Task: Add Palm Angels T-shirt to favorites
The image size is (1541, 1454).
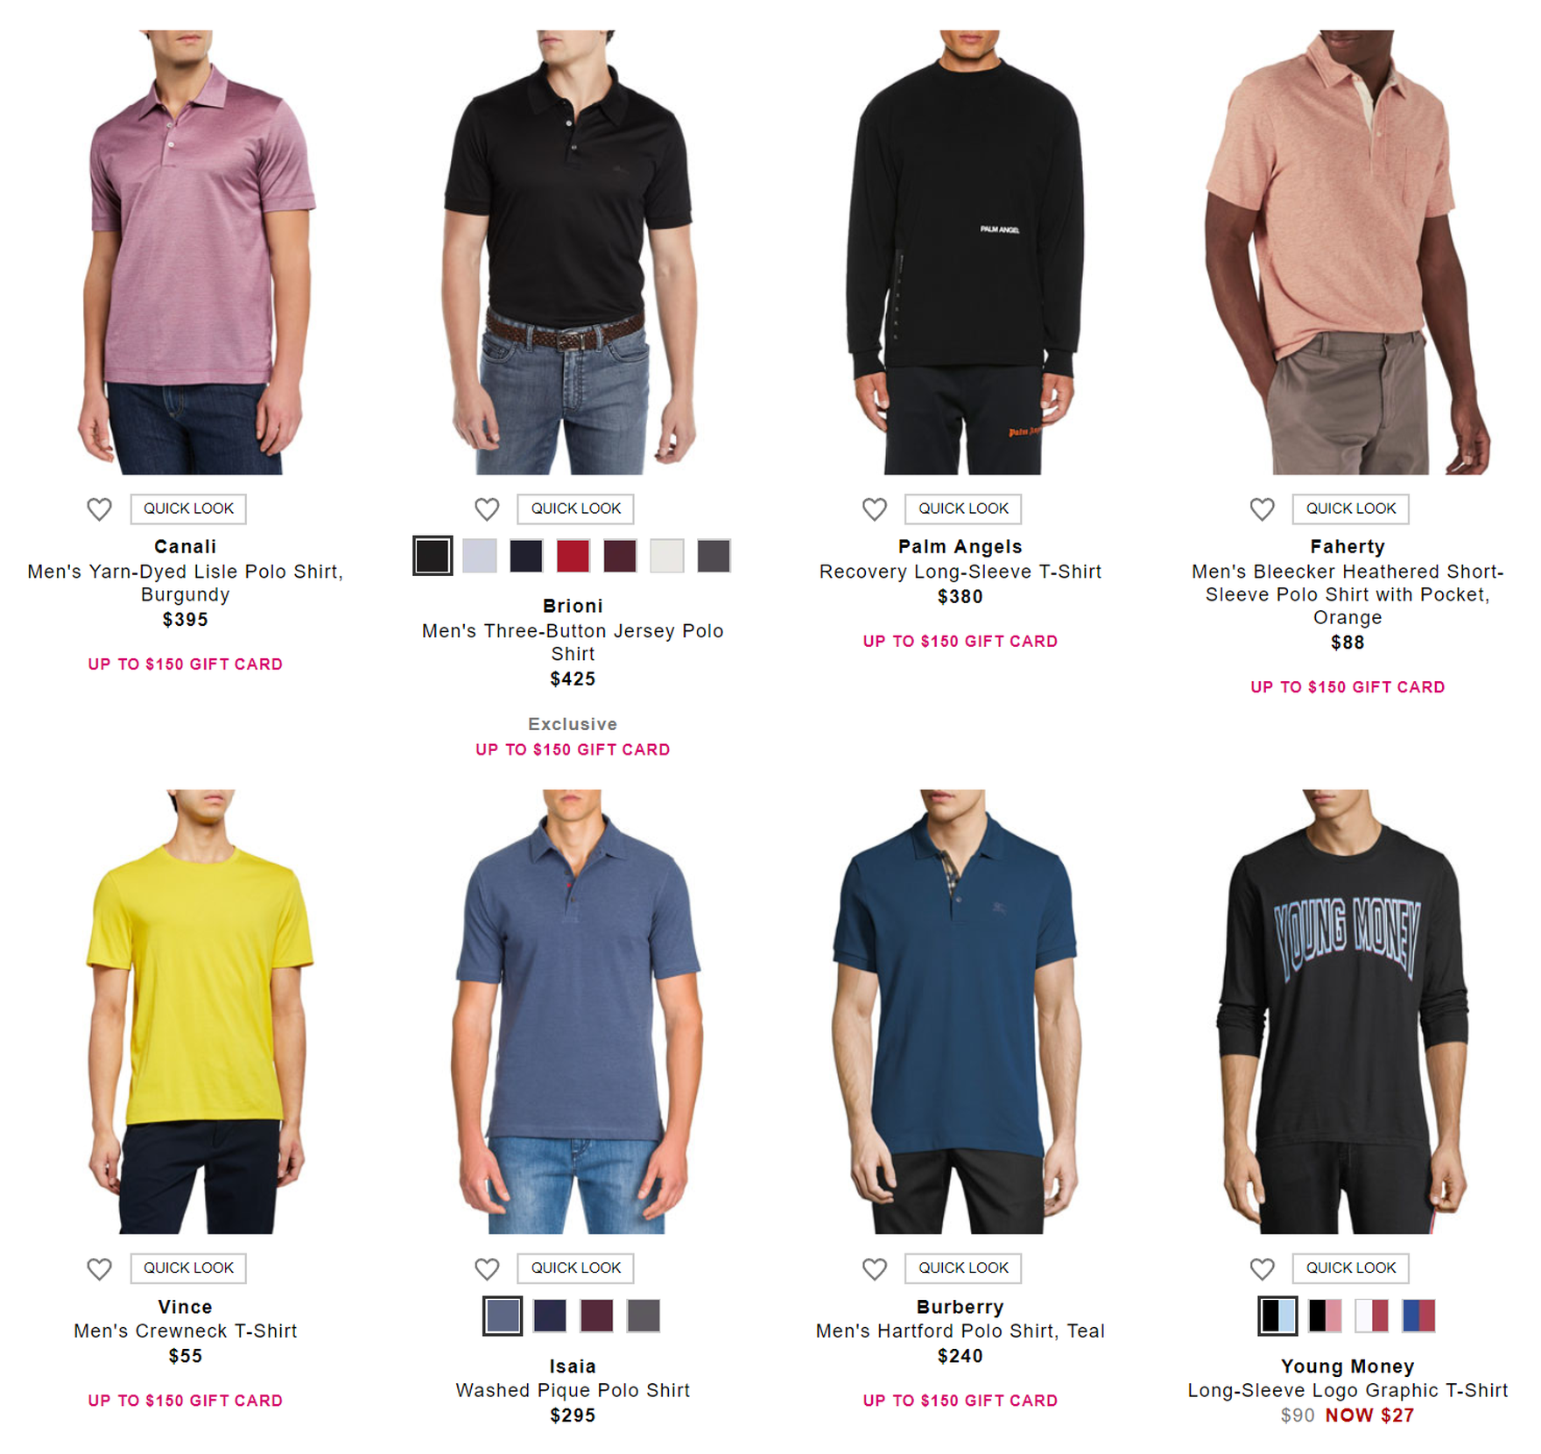Action: 874,509
